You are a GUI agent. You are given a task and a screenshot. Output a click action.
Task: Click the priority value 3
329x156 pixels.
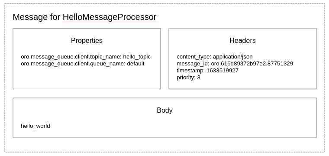pyautogui.click(x=199, y=78)
